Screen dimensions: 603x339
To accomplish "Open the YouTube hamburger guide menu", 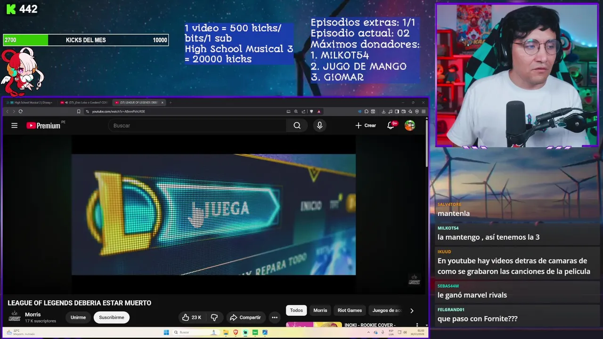I will (x=14, y=125).
